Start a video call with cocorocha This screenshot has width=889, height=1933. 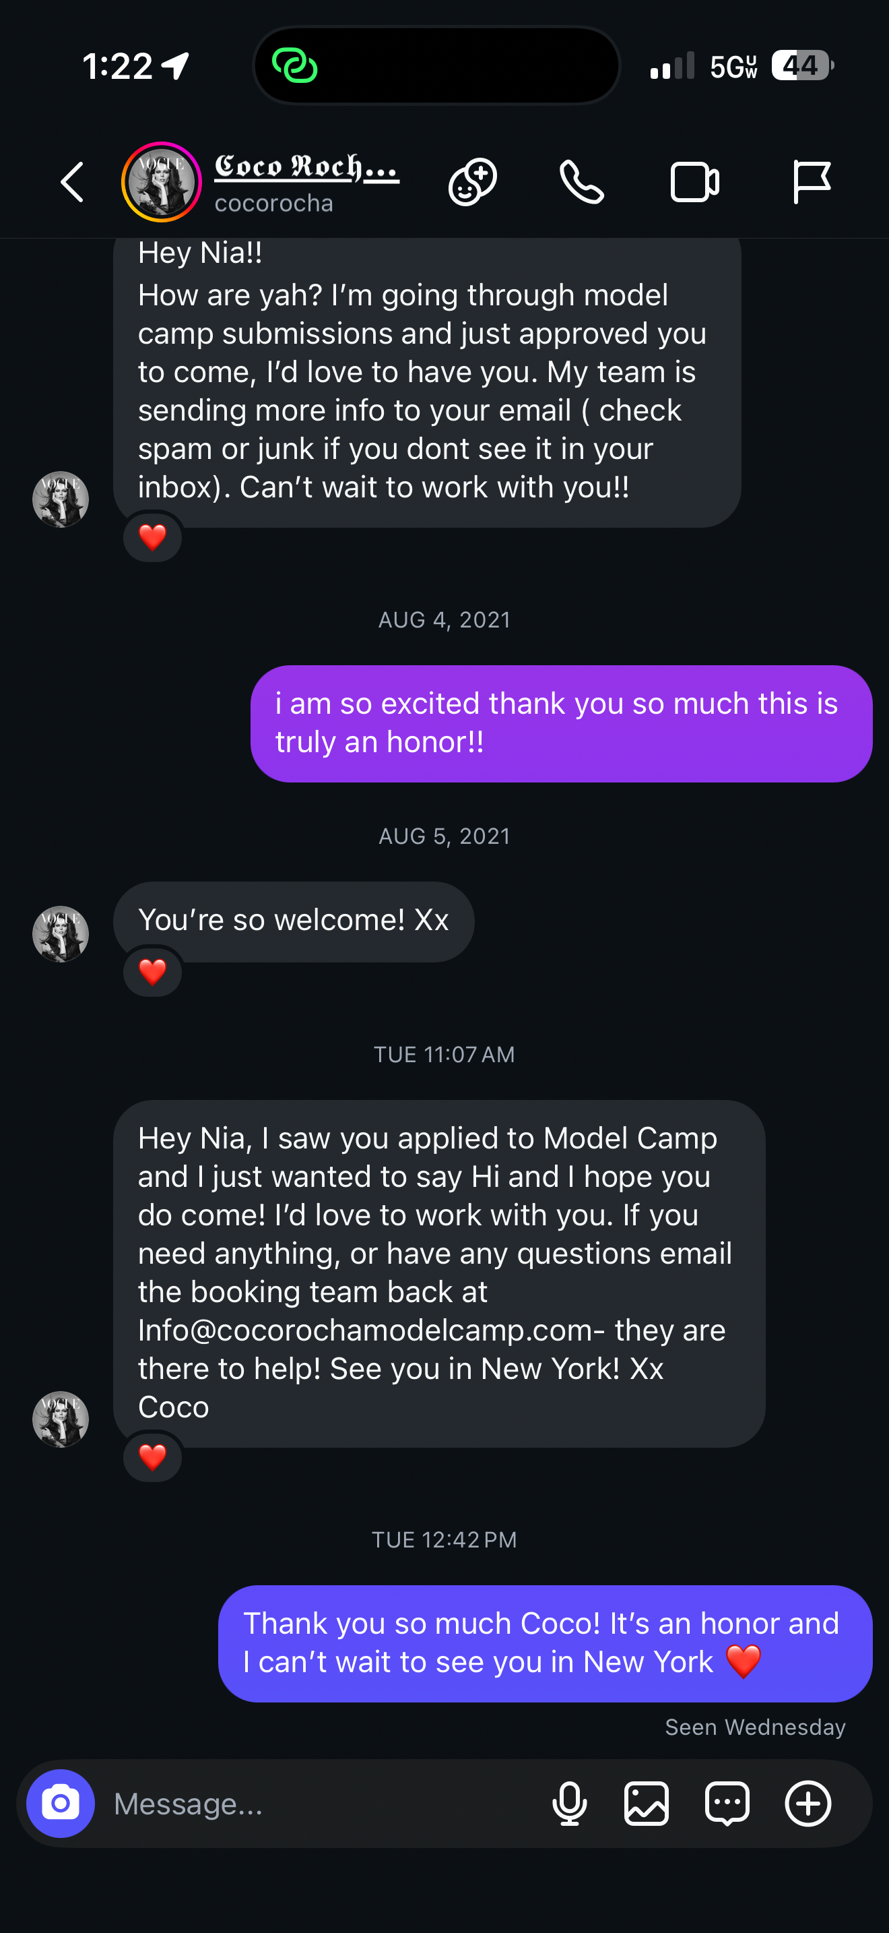pyautogui.click(x=694, y=183)
